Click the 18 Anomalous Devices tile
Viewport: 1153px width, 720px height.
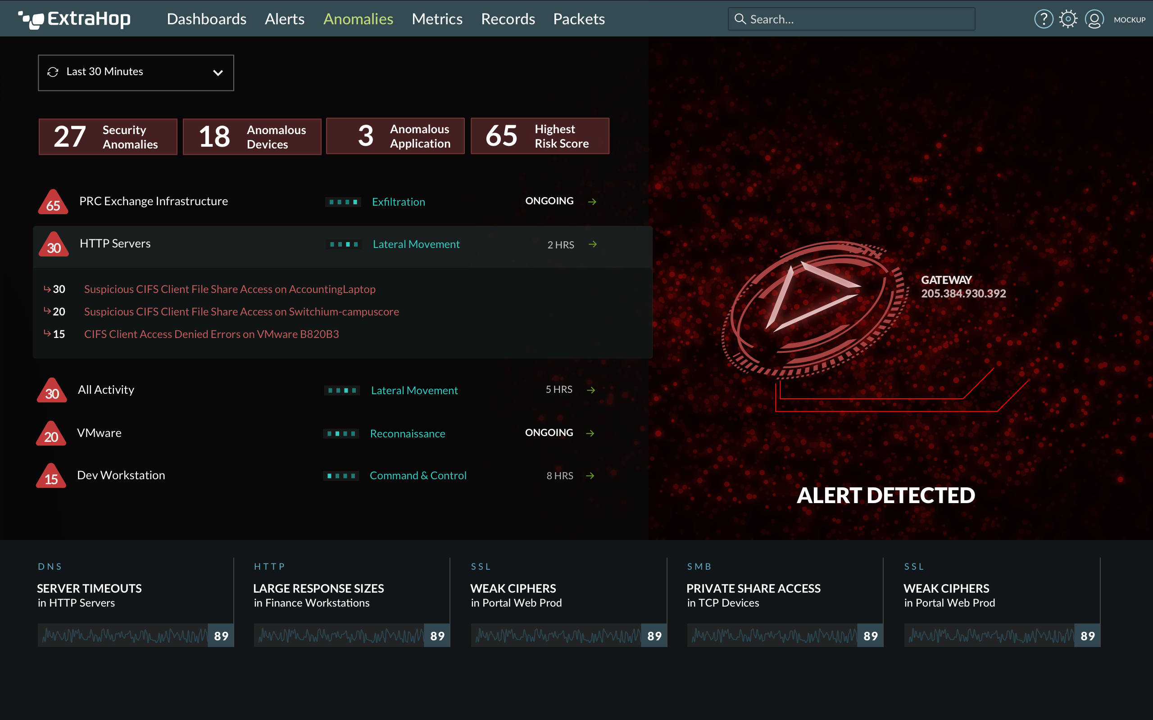click(252, 137)
